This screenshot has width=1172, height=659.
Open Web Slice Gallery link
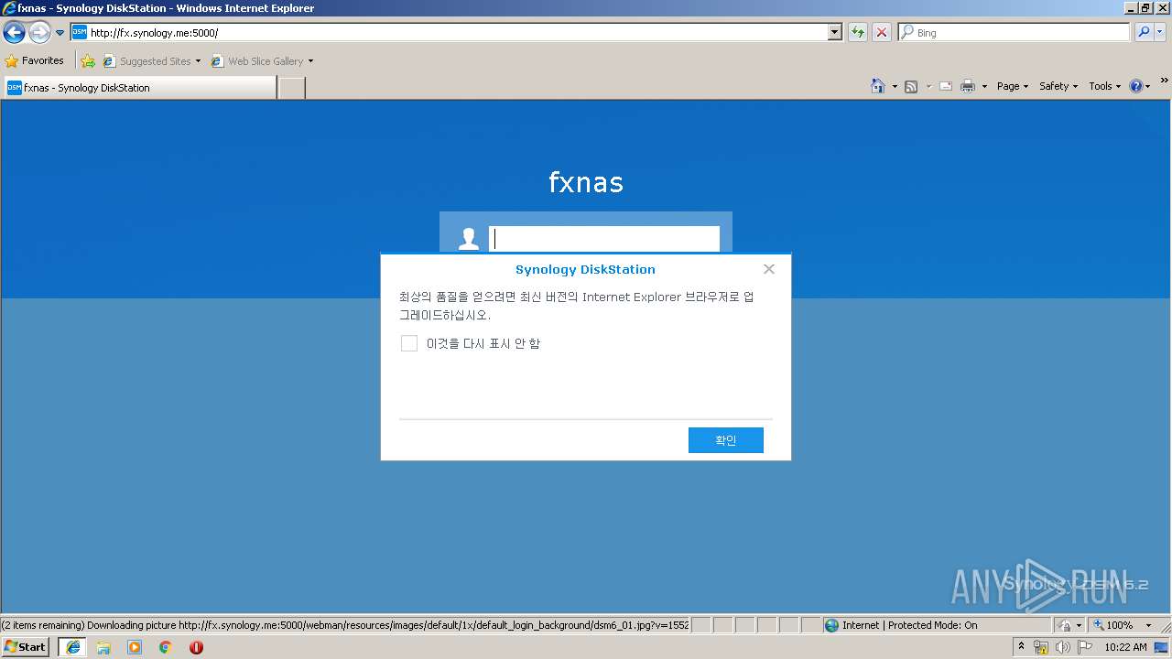[262, 61]
